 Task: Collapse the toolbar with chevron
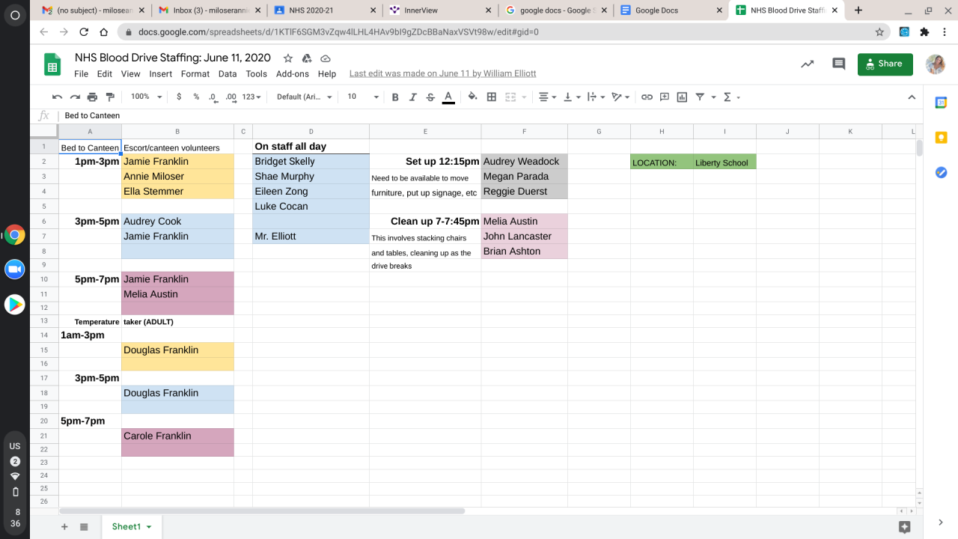pos(912,97)
